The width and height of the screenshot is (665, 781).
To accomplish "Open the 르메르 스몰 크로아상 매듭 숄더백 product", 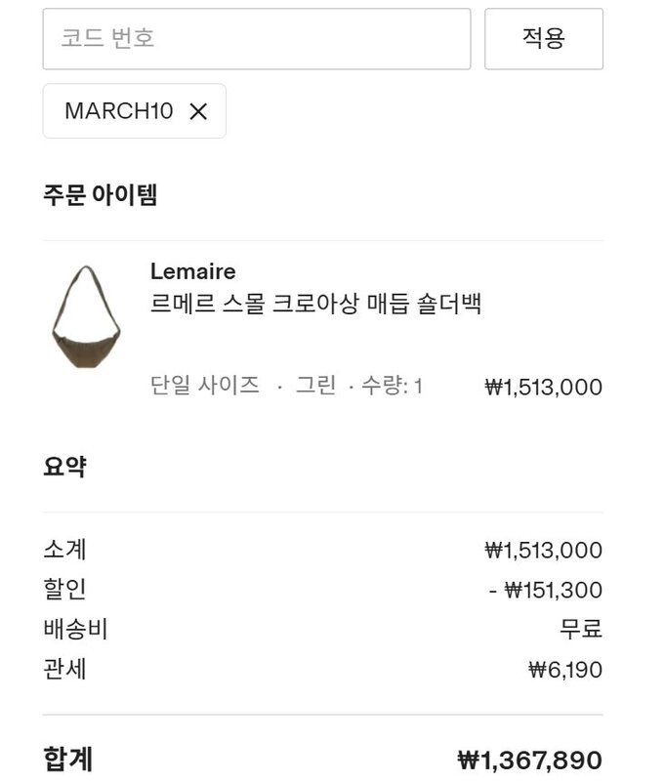I will (315, 304).
